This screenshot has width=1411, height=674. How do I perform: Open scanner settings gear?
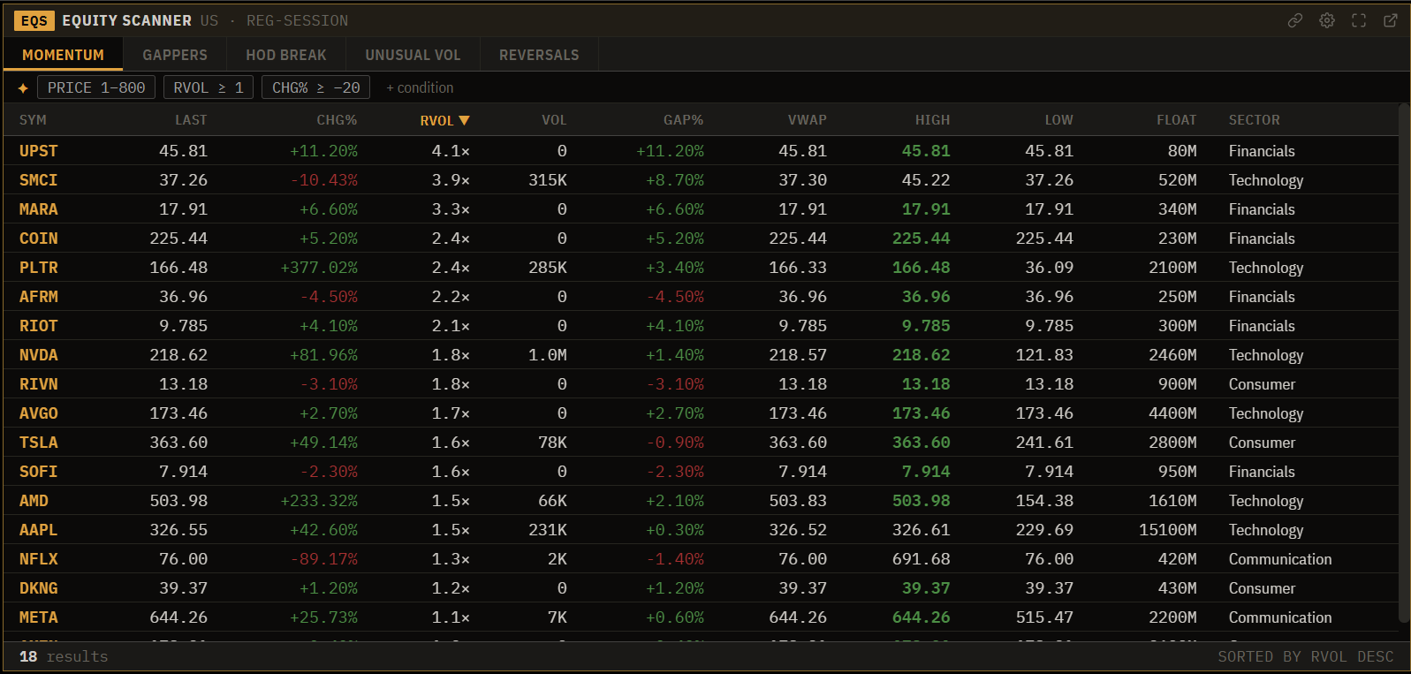pyautogui.click(x=1327, y=20)
